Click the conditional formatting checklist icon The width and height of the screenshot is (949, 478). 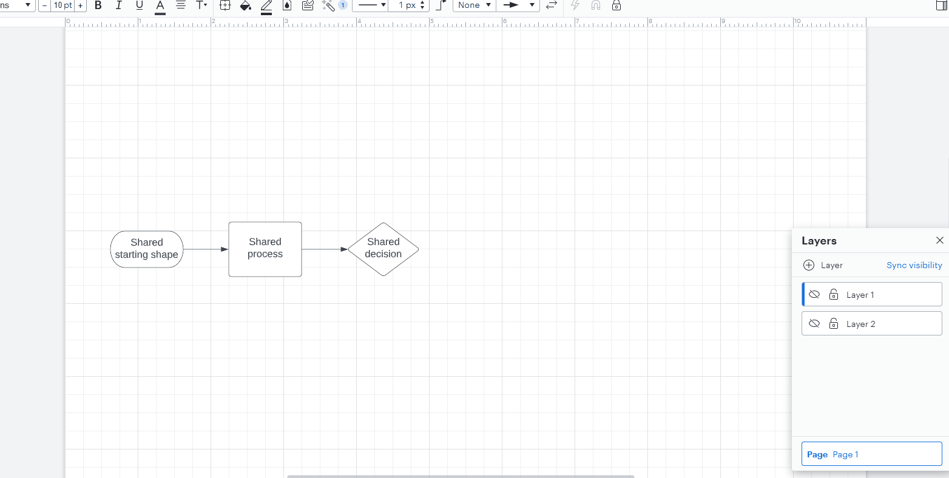click(308, 5)
